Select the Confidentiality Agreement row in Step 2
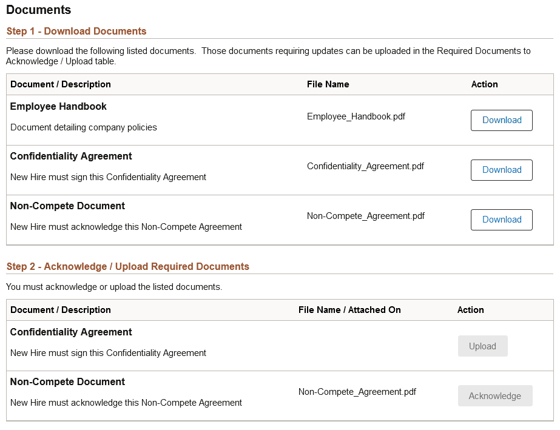 71,332
